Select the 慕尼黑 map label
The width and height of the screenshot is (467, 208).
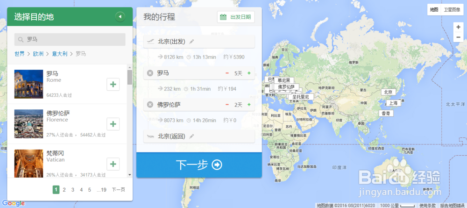click(x=284, y=80)
